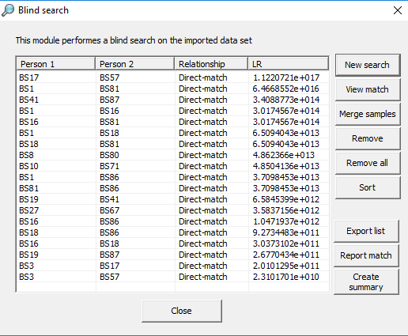
Task: Click LR value 1.1220721e+017
Action: coord(286,77)
